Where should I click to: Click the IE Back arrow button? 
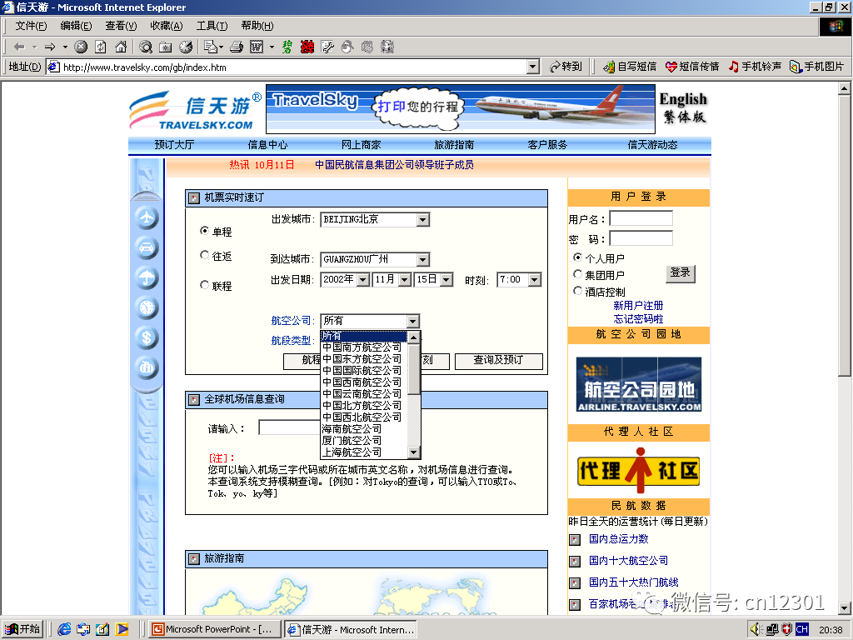19,47
